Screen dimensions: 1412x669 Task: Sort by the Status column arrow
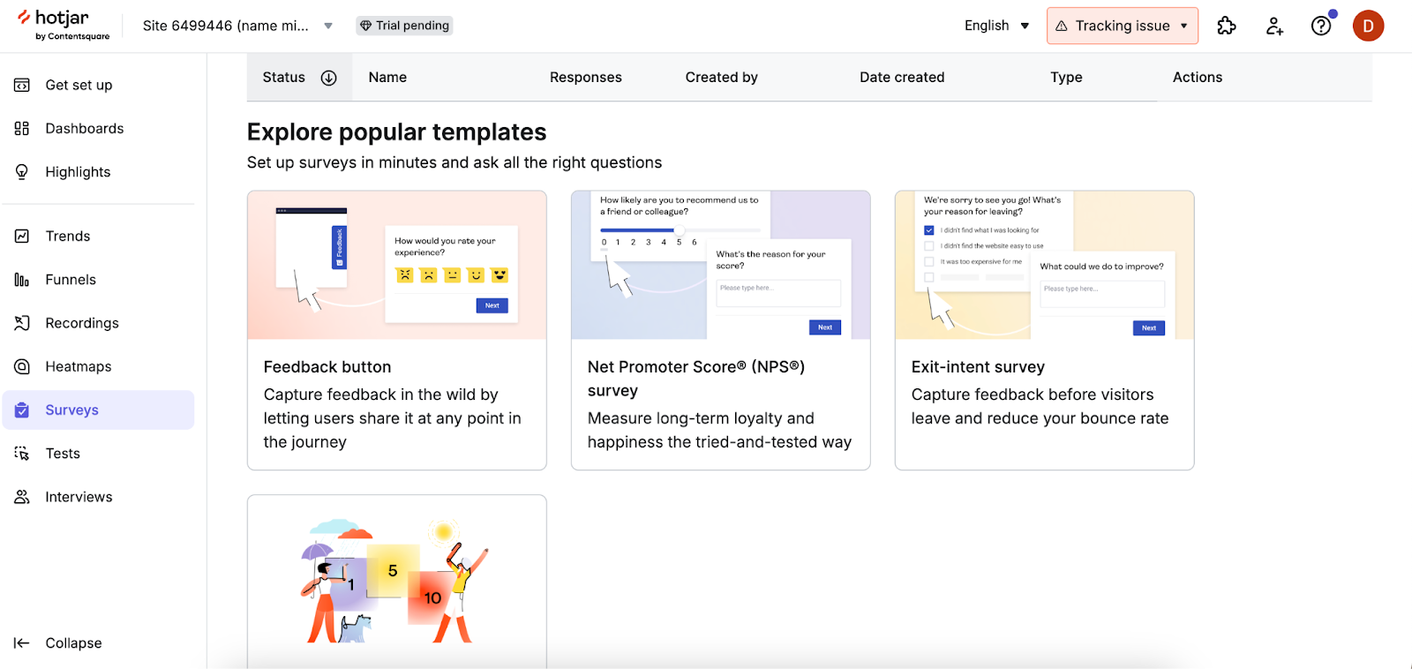[328, 78]
